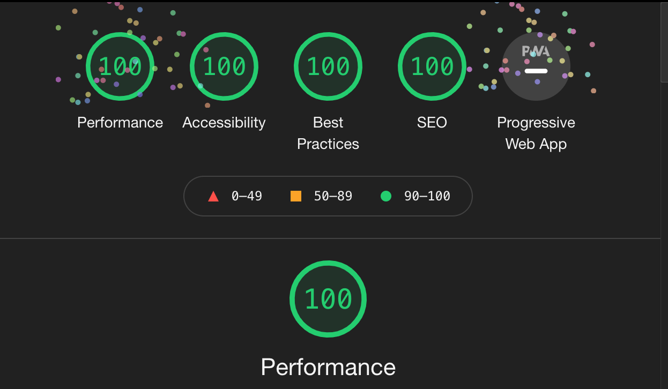Click the large Performance section gauge
Image resolution: width=668 pixels, height=389 pixels.
click(328, 299)
